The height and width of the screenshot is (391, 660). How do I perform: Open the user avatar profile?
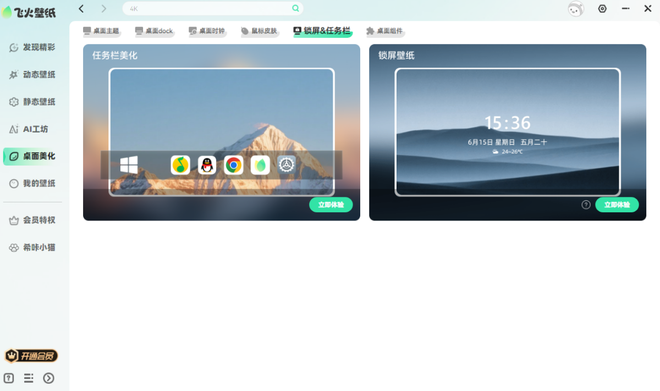(576, 9)
